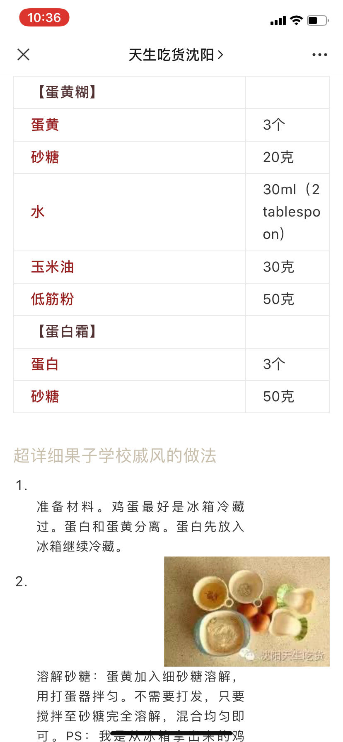Tap the 蛋黄 ingredient link
The image size is (343, 742).
[45, 125]
